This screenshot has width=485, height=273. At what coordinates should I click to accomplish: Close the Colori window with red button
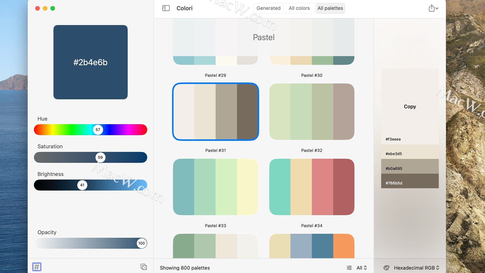coord(37,8)
